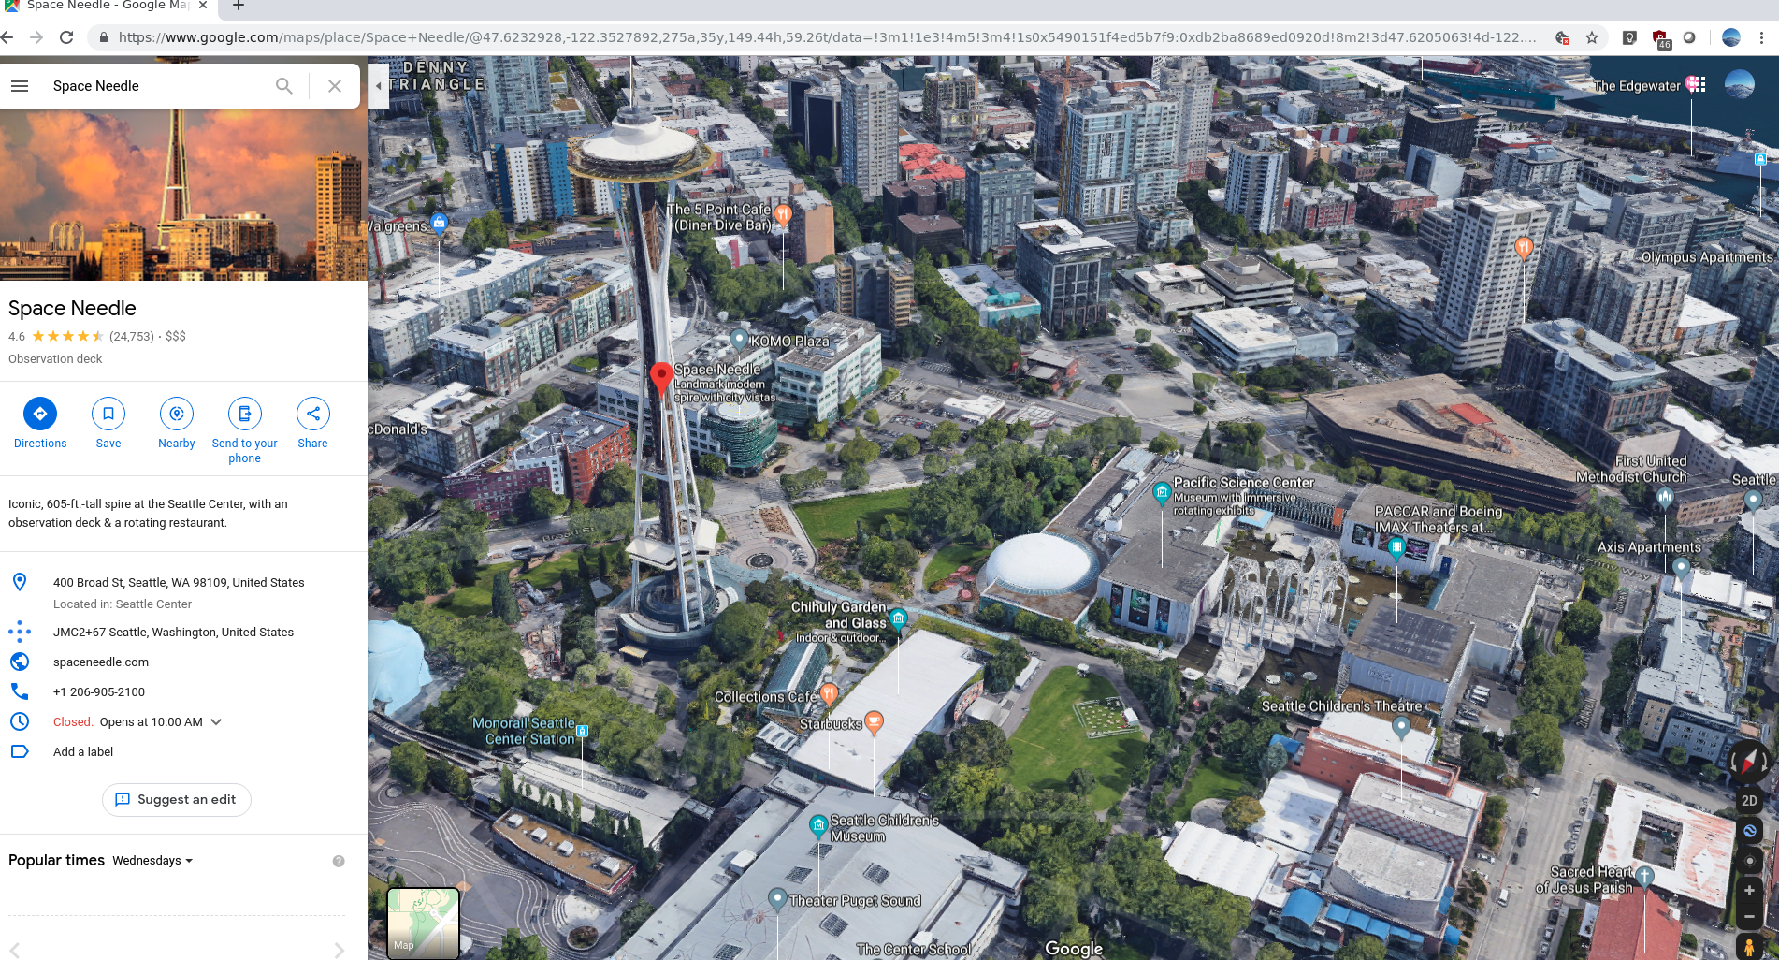The image size is (1779, 960).
Task: Select the Seattle Children's Theatre marker
Action: (x=1401, y=726)
